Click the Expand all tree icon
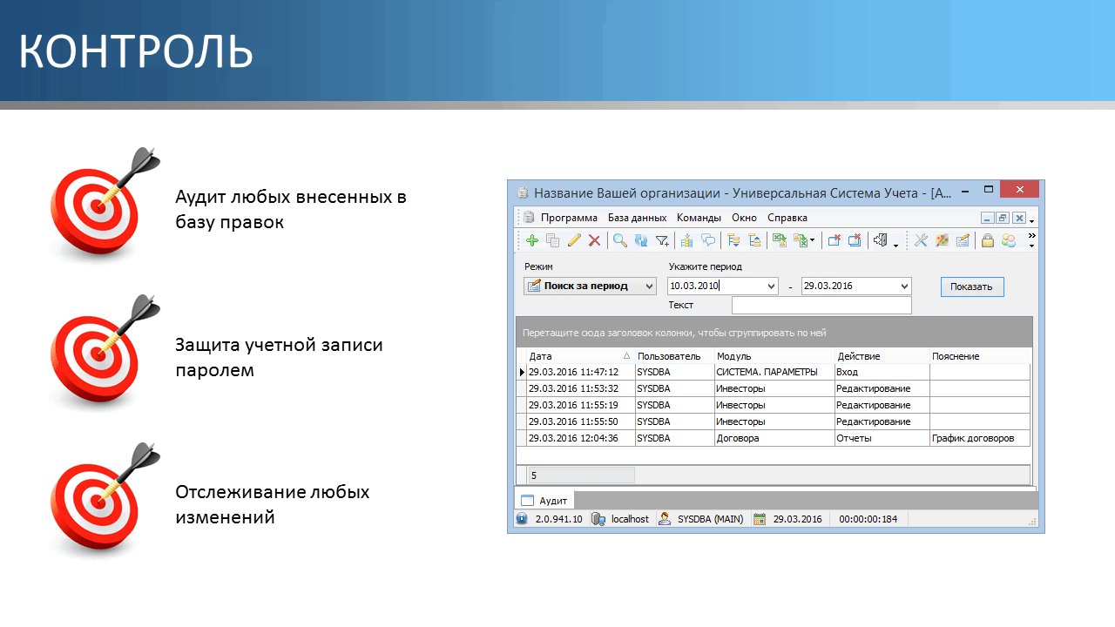 click(733, 240)
